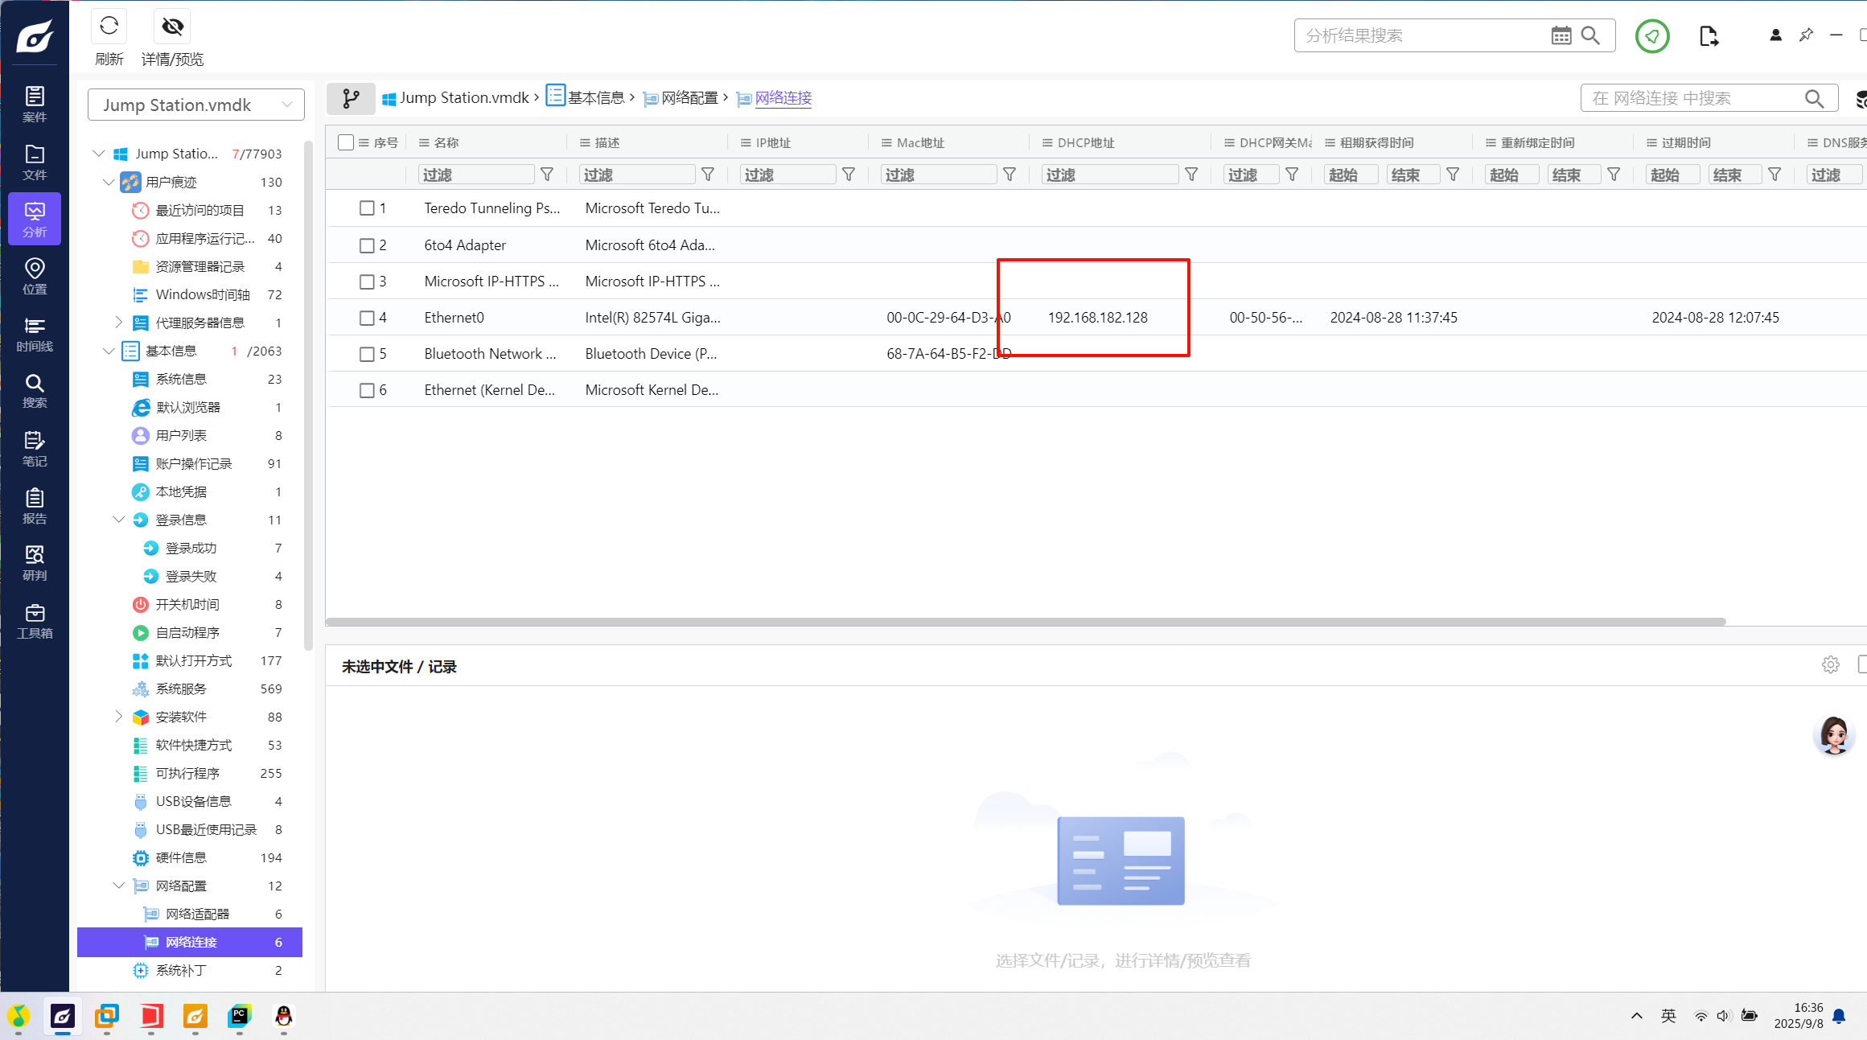Check the checkbox for Ethernet0 row
This screenshot has width=1867, height=1040.
[x=367, y=318]
